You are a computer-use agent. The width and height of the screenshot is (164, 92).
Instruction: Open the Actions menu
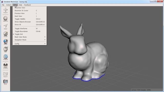pyautogui.click(x=9, y=5)
